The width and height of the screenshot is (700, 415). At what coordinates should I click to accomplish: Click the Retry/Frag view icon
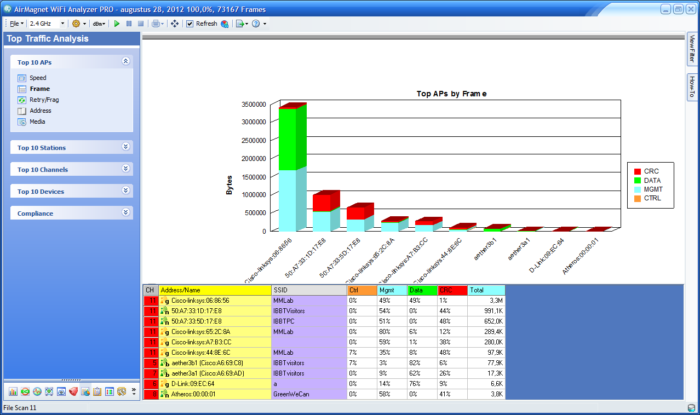click(x=22, y=100)
